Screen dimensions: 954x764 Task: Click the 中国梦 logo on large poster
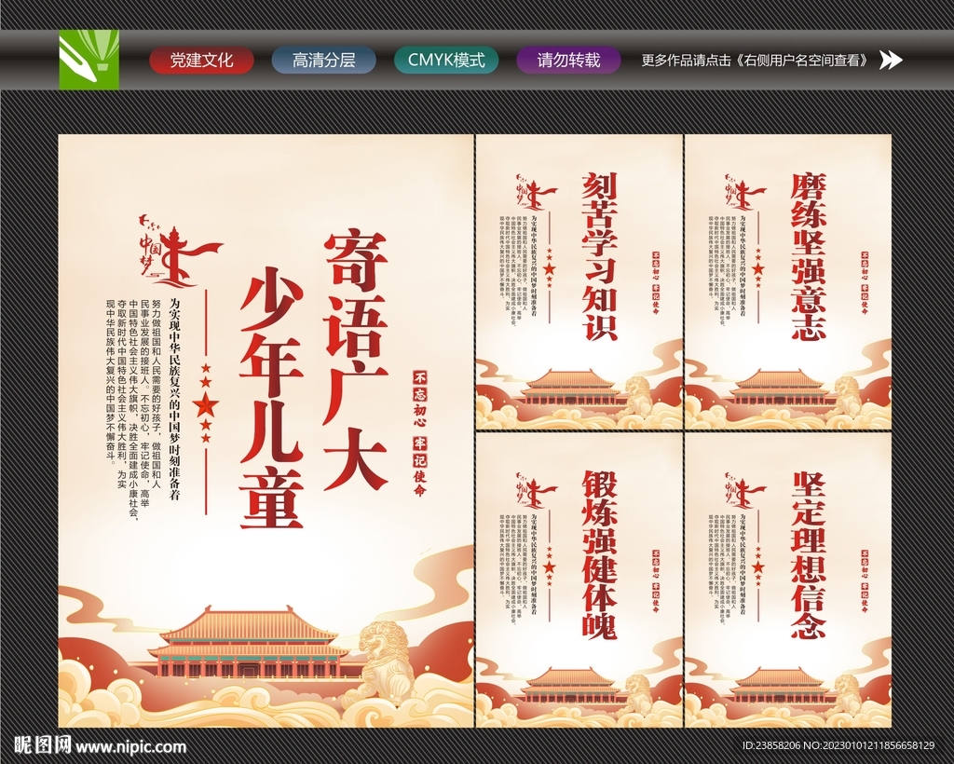click(180, 251)
